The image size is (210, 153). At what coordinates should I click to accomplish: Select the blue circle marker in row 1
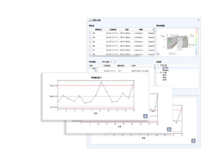point(95,71)
